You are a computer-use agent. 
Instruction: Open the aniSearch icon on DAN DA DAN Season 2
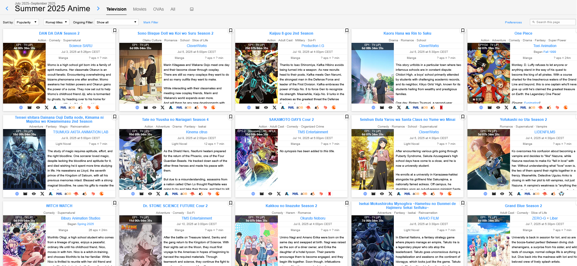coord(80,107)
